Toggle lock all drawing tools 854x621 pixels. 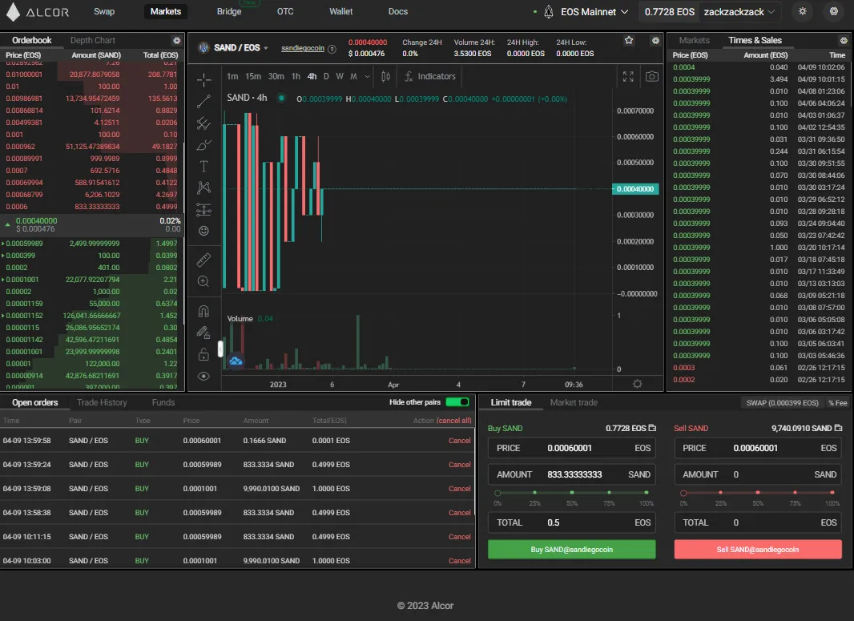pyautogui.click(x=203, y=355)
